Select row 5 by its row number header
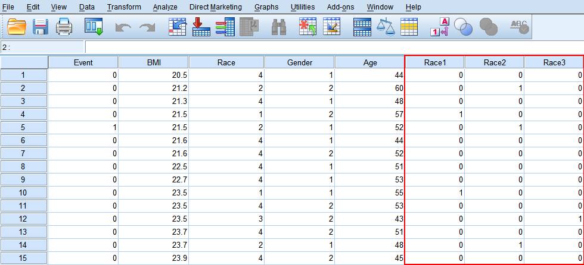The width and height of the screenshot is (584, 265). [x=24, y=127]
